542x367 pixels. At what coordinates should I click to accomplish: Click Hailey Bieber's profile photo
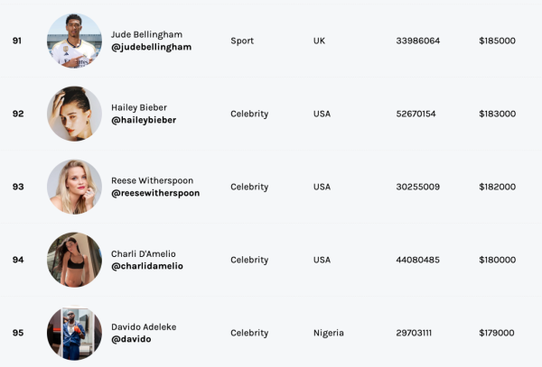tap(74, 114)
